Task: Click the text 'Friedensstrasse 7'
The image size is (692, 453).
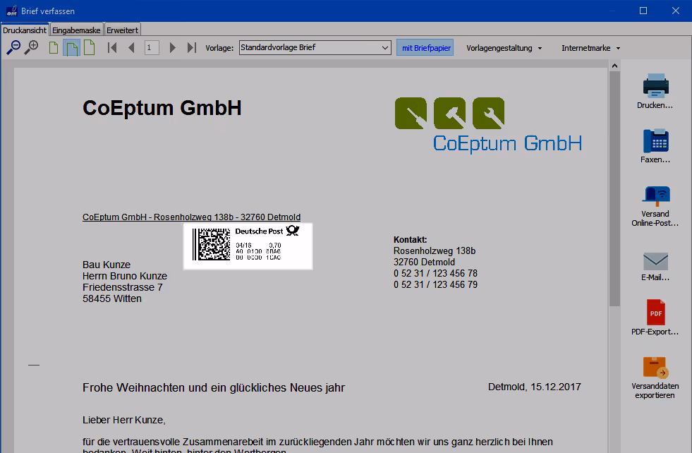Action: [x=123, y=287]
